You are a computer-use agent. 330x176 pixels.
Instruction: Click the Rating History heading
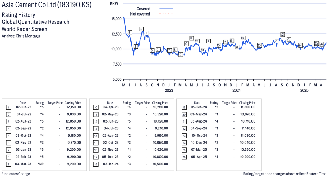19,15
